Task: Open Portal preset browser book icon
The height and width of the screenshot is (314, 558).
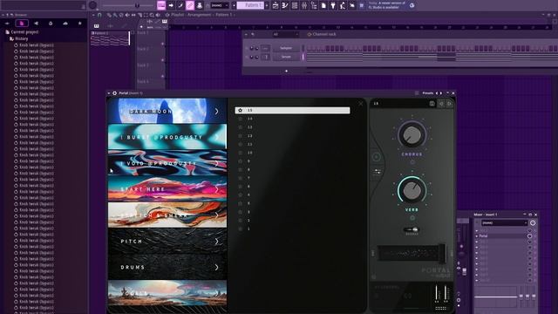Action: (x=432, y=104)
